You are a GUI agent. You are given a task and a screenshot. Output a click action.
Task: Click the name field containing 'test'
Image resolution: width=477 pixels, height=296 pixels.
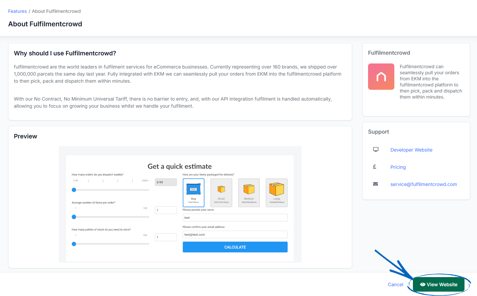235,218
